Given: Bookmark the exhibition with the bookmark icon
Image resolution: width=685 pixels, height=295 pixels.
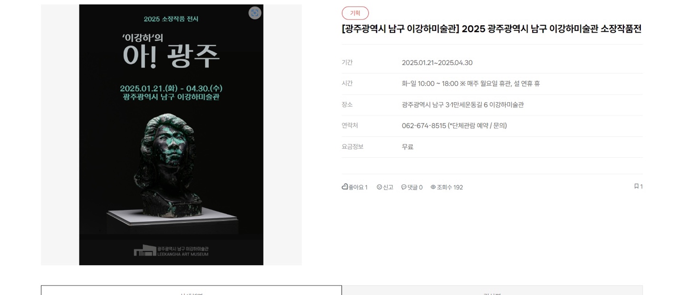Looking at the screenshot, I should (636, 186).
